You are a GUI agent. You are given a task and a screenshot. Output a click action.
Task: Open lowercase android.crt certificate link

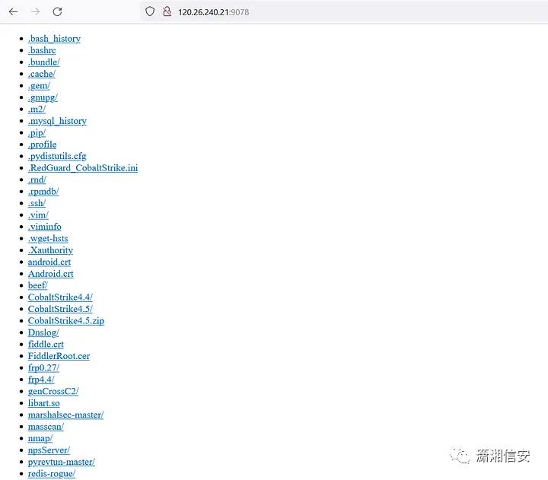(x=49, y=262)
